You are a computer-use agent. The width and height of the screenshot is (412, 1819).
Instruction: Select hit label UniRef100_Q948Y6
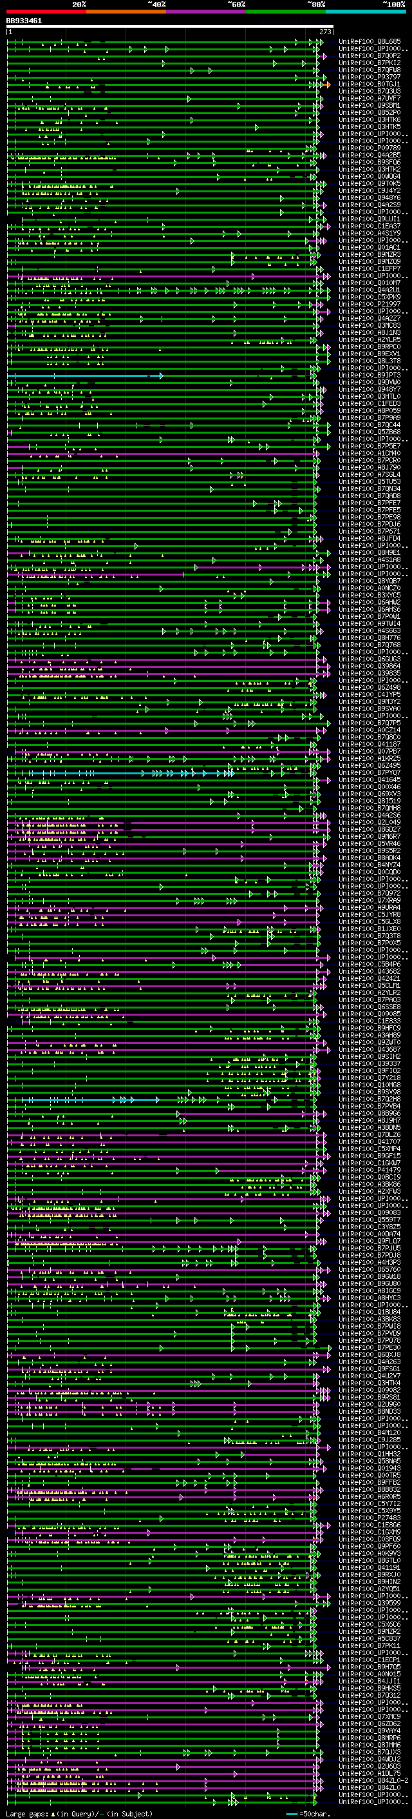point(370,197)
